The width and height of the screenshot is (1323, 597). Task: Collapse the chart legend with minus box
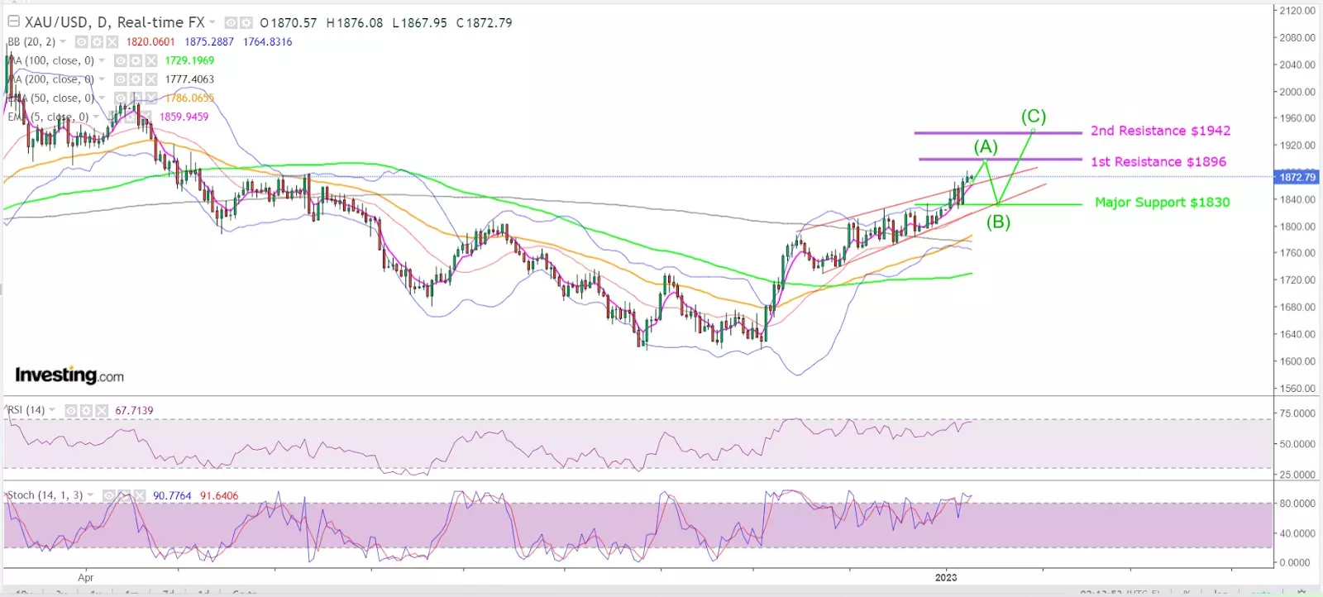pyautogui.click(x=13, y=21)
